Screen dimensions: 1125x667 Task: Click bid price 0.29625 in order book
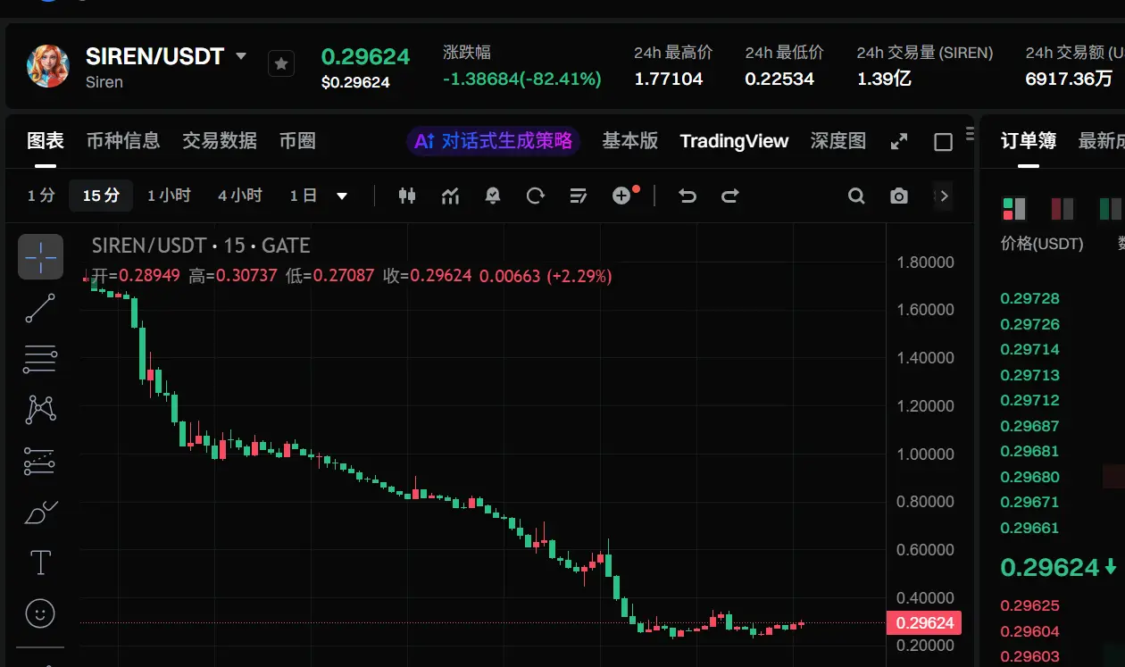coord(1029,605)
